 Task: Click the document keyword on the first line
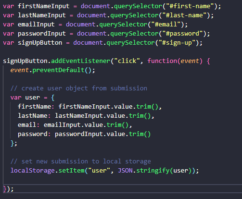point(95,6)
